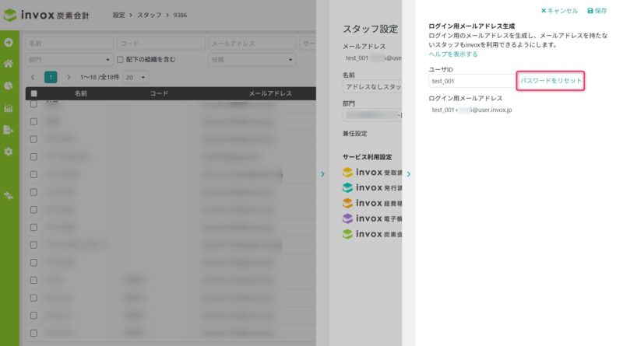This screenshot has height=346, width=623.
Task: Open the rows-per-page dropdown showing 20
Action: point(136,78)
